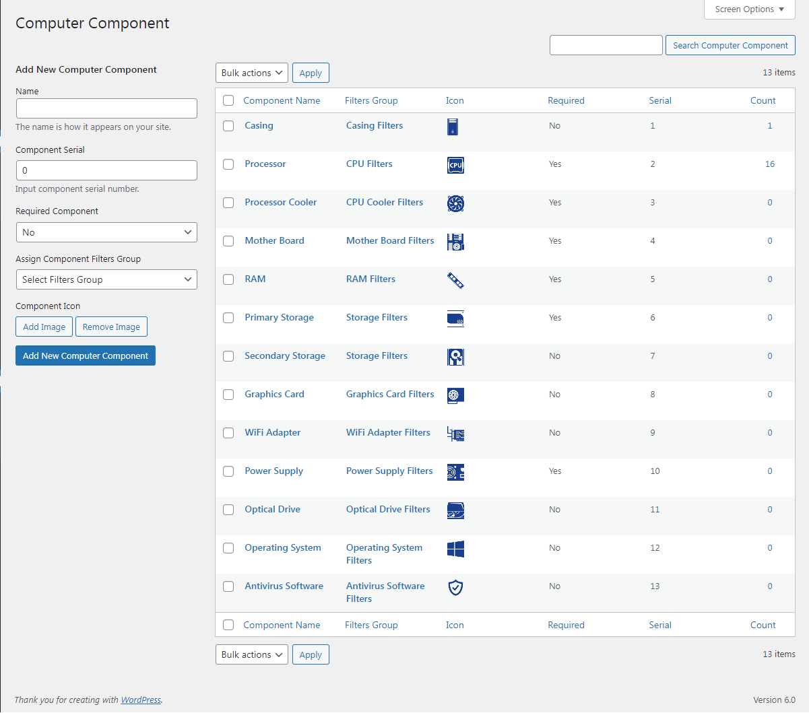The image size is (809, 713).
Task: Sort by Component Name column header
Action: (282, 100)
